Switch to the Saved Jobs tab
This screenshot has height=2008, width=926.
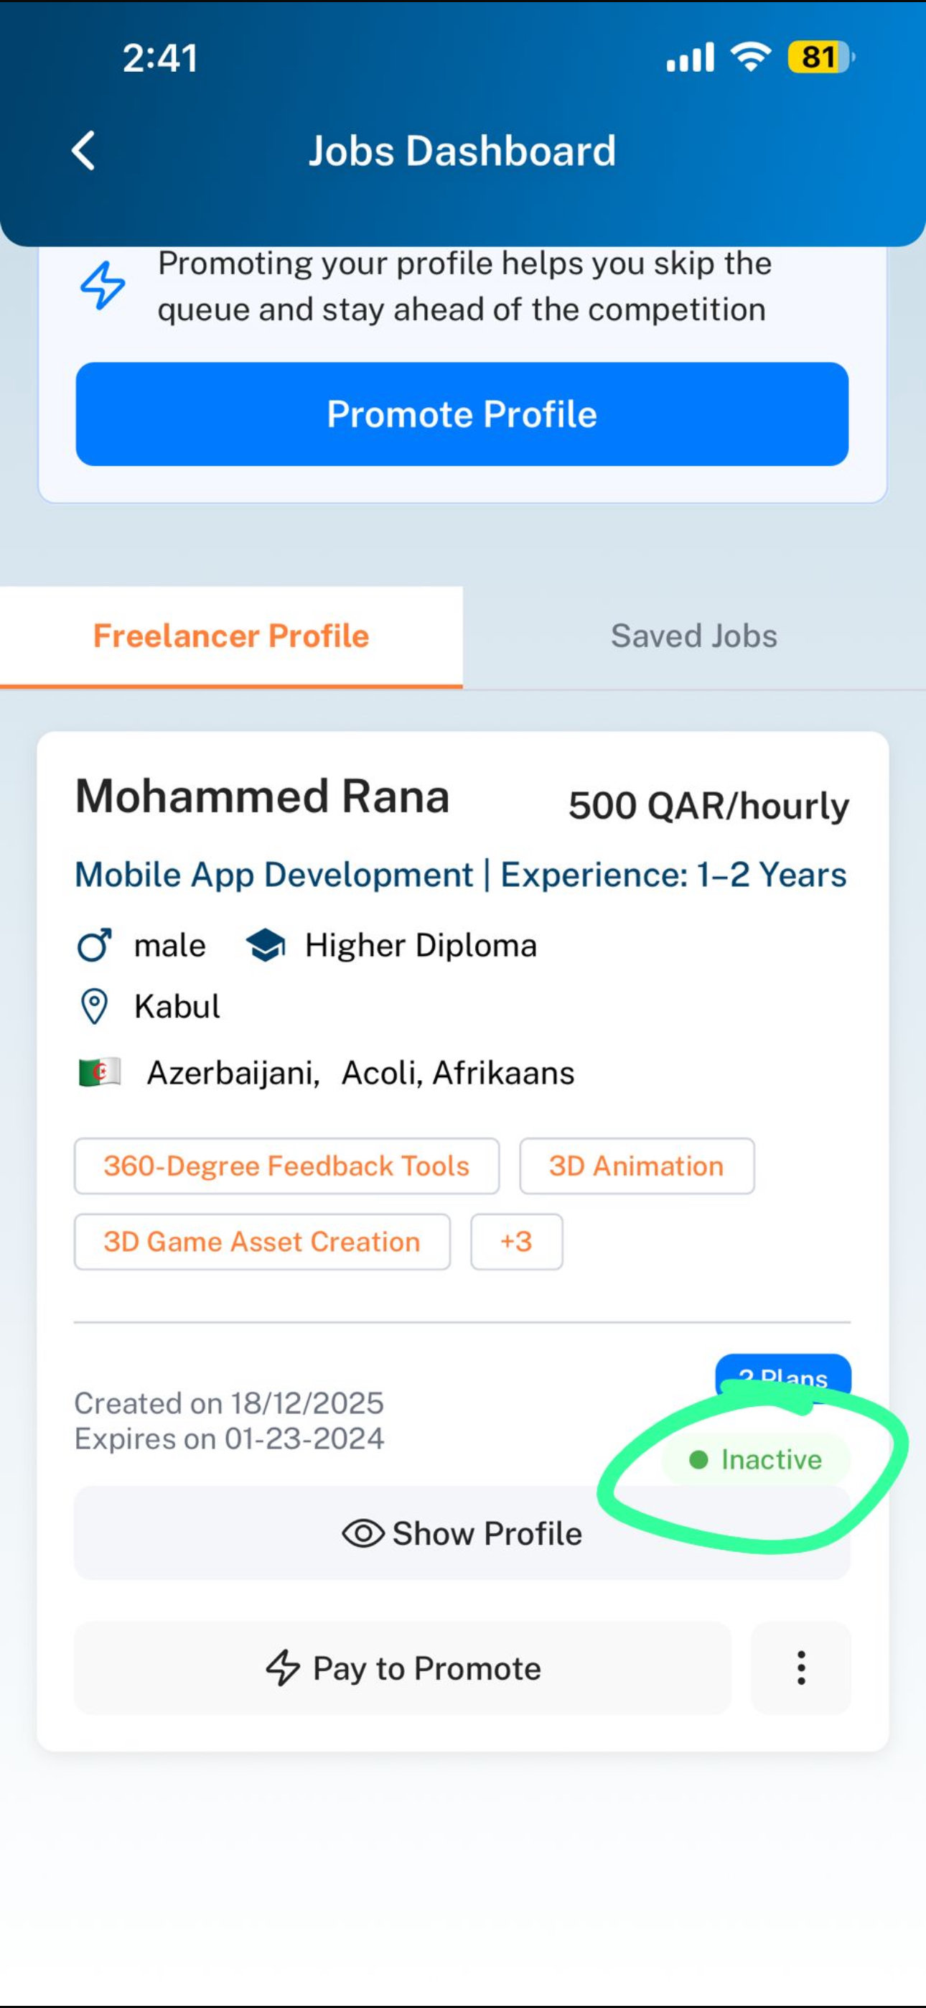point(693,637)
